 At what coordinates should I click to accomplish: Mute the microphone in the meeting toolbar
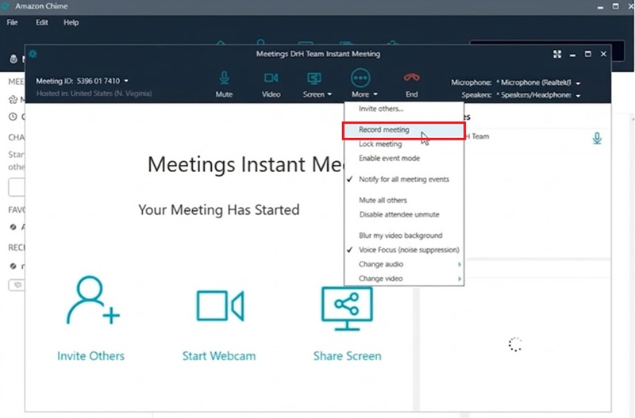[224, 78]
